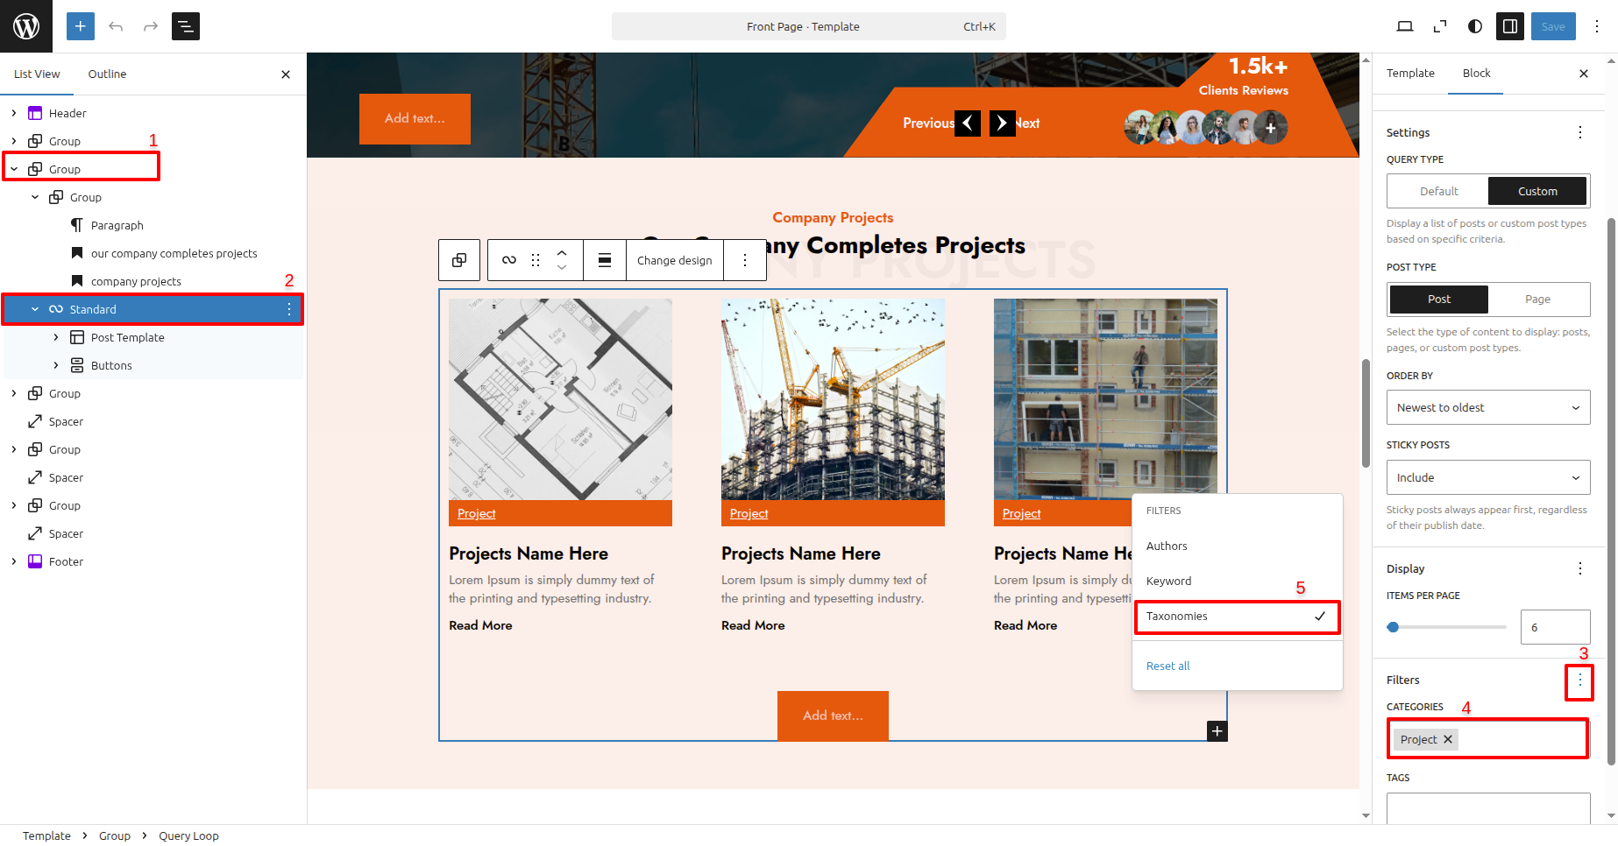Toggle the document overview list icon
The image size is (1618, 846).
(186, 26)
